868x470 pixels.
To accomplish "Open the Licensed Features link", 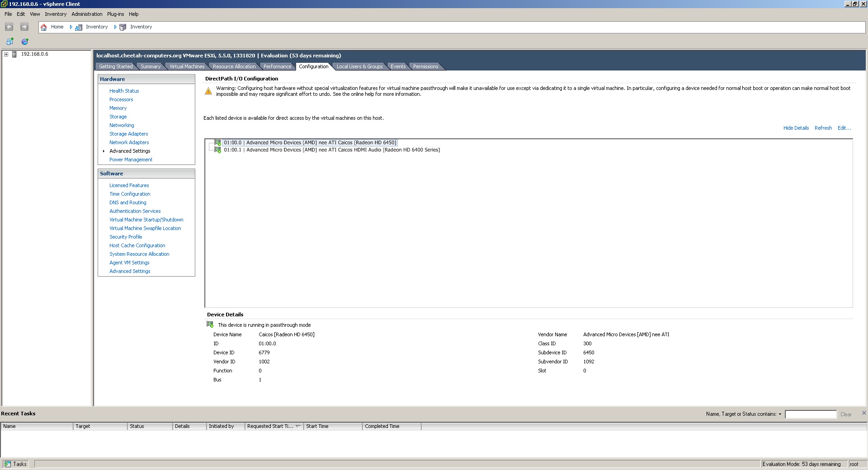I will coord(129,185).
